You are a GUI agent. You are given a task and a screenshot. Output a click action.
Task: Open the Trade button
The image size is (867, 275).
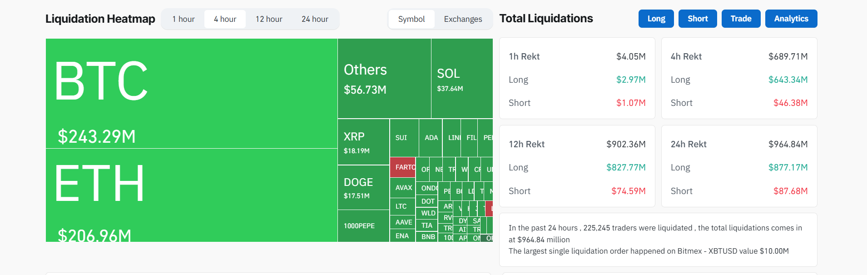(x=741, y=19)
